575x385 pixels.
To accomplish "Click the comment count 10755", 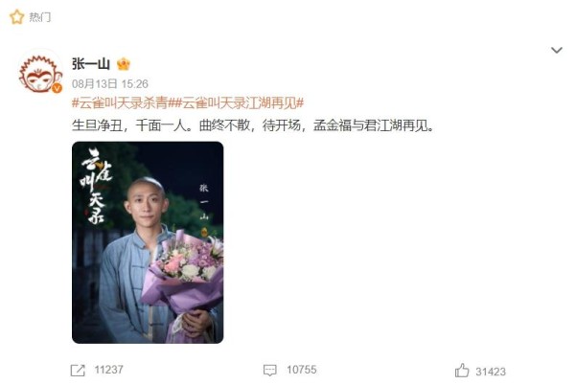I will click(302, 370).
